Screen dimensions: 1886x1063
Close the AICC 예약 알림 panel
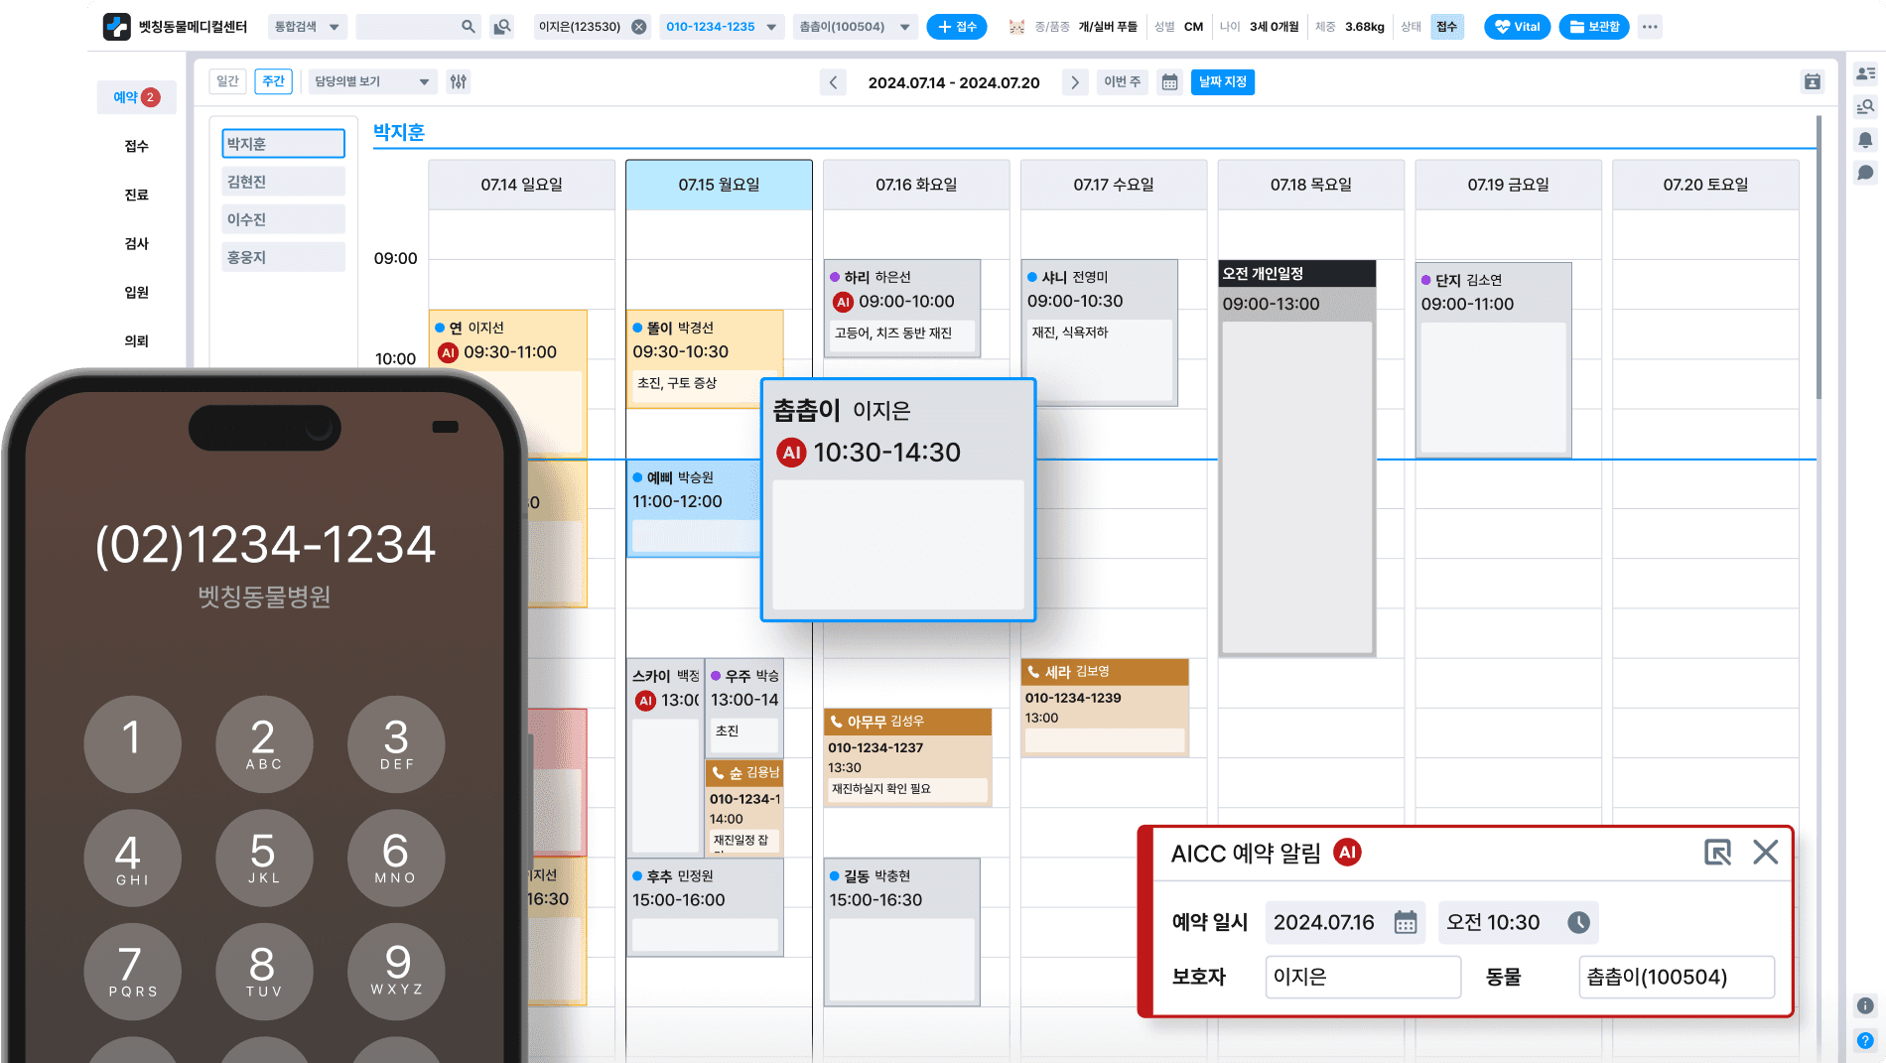pyautogui.click(x=1765, y=852)
